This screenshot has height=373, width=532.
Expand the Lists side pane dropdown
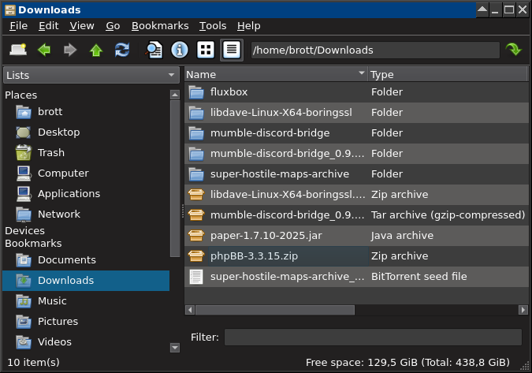(x=91, y=75)
